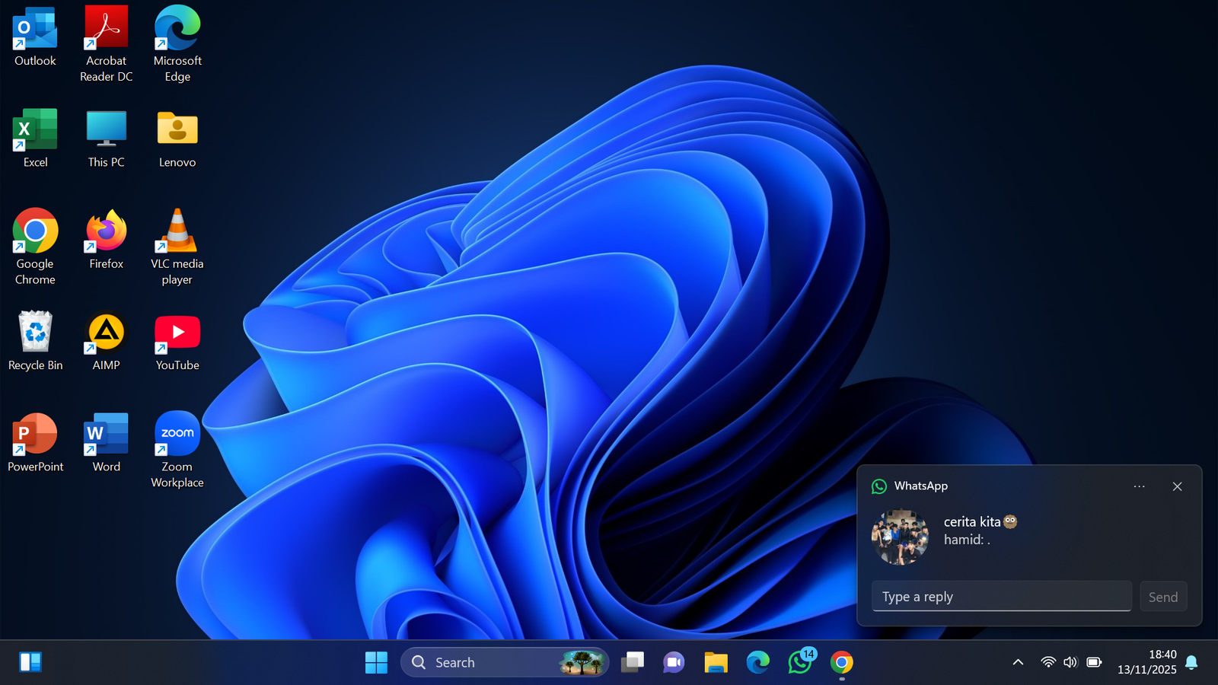This screenshot has width=1218, height=685.
Task: Click the VLC media player shortcut
Action: 177,232
